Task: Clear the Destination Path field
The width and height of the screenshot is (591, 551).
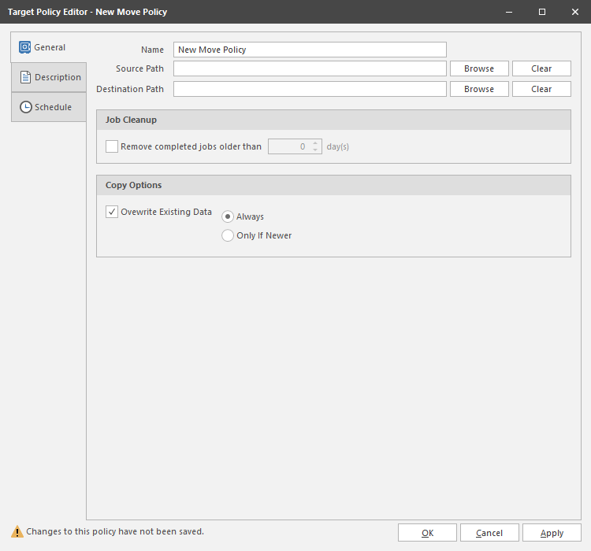Action: (541, 89)
